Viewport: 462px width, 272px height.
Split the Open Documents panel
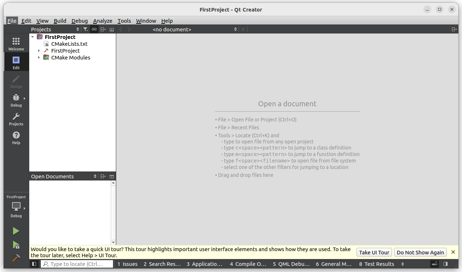[103, 176]
